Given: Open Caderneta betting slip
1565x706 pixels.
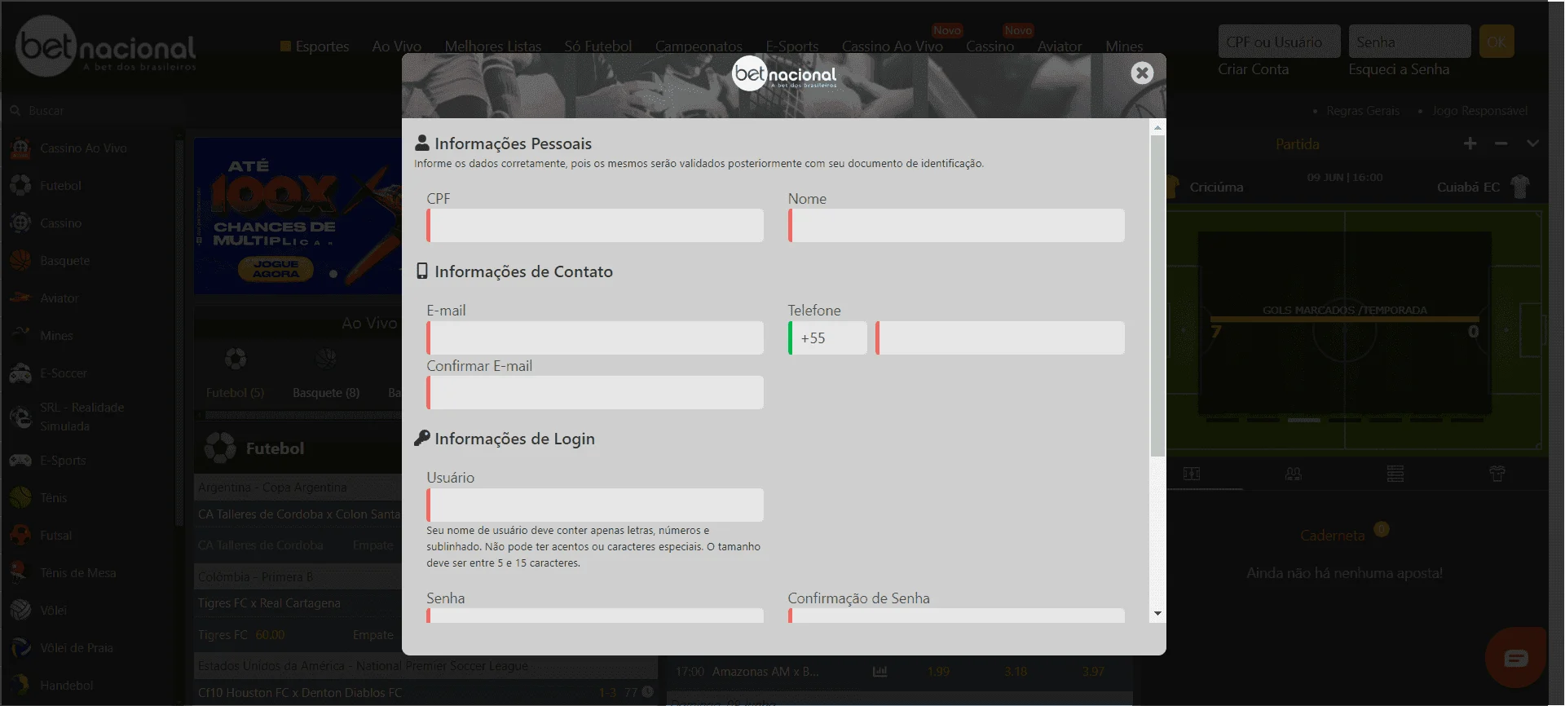Looking at the screenshot, I should point(1333,536).
